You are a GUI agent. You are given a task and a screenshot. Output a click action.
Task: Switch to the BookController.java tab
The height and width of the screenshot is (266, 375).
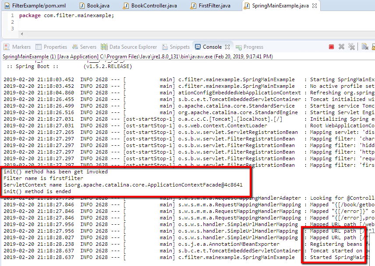coord(153,6)
